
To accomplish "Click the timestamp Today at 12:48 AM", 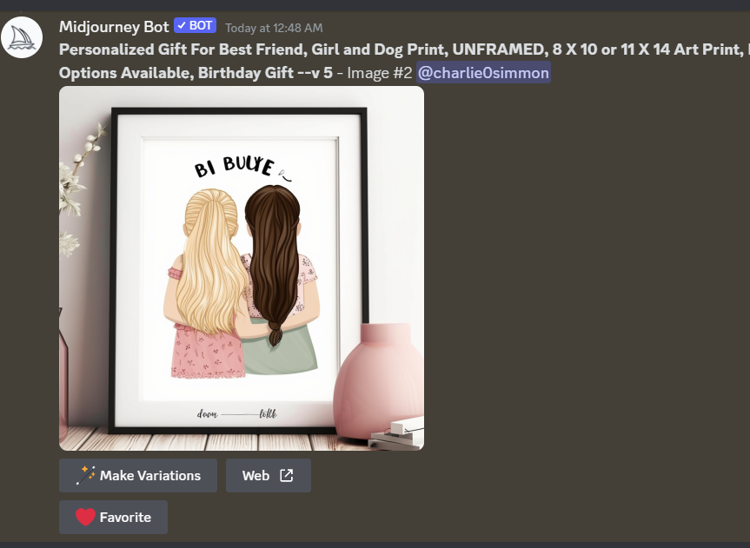I will pos(274,28).
